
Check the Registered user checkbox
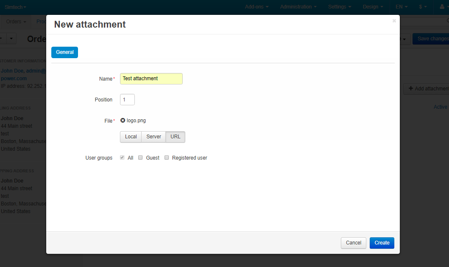[x=167, y=157]
